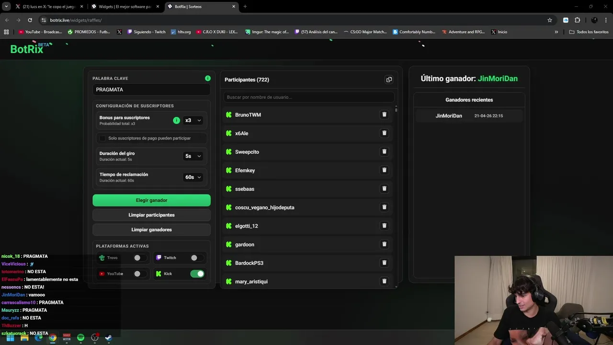Switch to the lucs en X tab
The image size is (613, 345).
click(48, 7)
